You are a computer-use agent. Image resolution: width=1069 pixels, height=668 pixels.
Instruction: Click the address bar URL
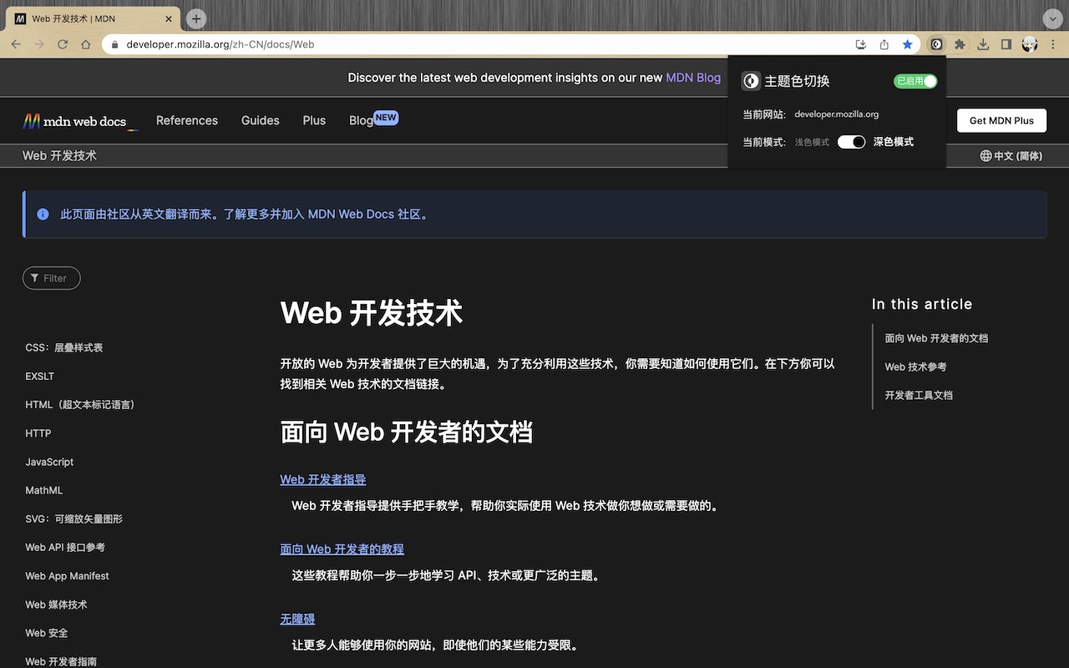coord(220,44)
